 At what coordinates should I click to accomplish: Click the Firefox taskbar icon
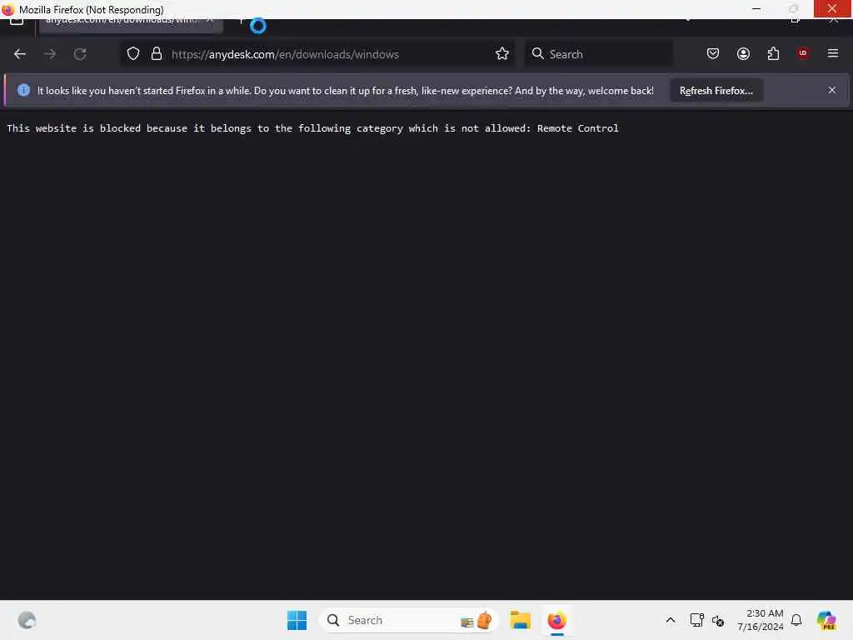tap(556, 620)
